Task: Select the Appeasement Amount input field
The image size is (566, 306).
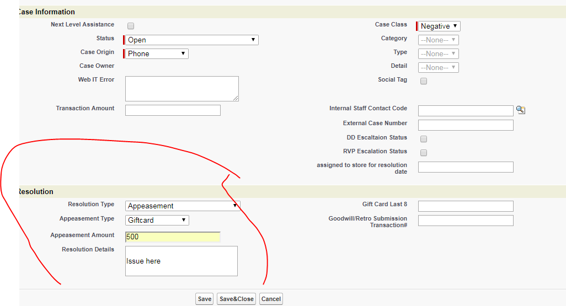Action: (x=173, y=237)
